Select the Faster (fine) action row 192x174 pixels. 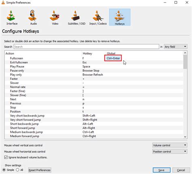(x=94, y=91)
